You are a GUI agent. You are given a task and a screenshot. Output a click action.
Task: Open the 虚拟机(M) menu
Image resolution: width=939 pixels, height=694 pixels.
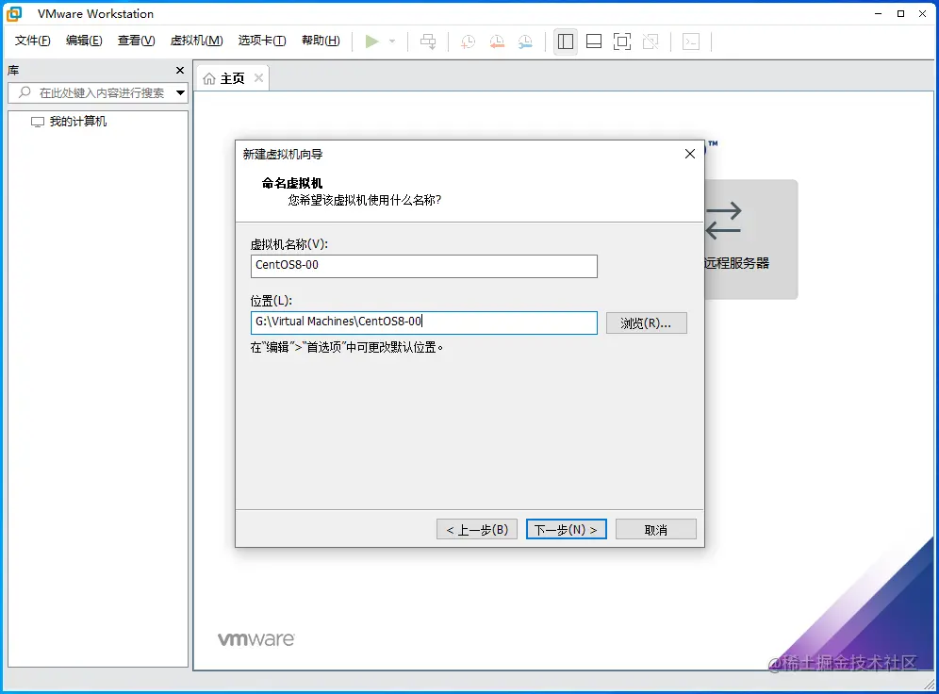[x=196, y=41]
